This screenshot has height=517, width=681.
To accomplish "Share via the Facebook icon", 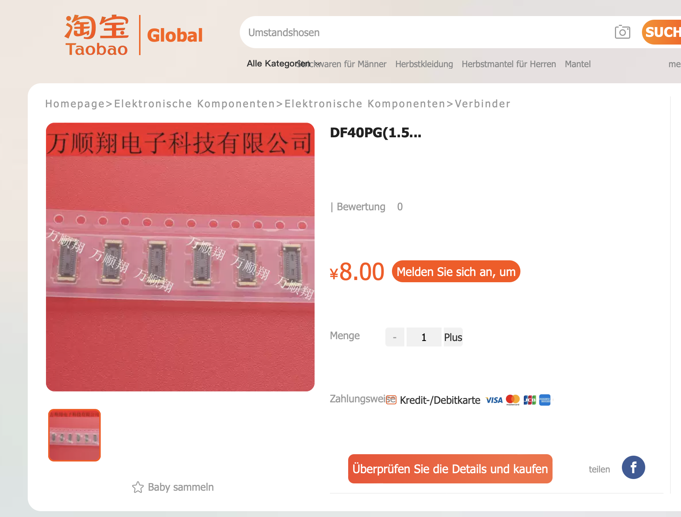I will (633, 467).
